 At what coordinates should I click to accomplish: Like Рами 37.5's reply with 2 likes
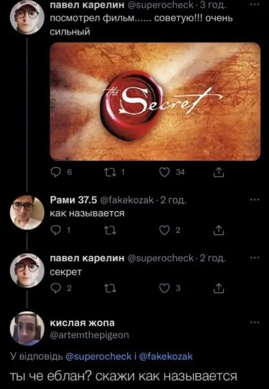[164, 231]
